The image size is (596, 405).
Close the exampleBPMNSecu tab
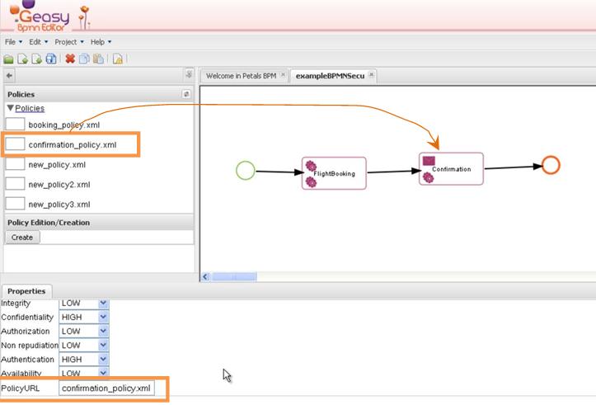(371, 75)
